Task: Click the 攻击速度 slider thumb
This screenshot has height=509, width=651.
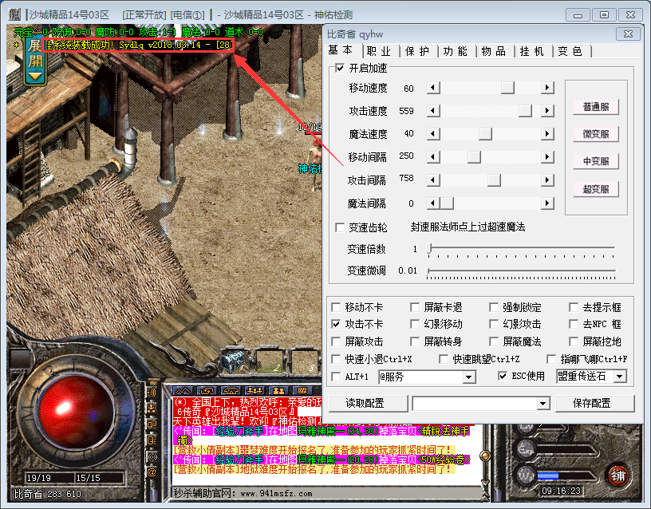Action: coord(525,111)
